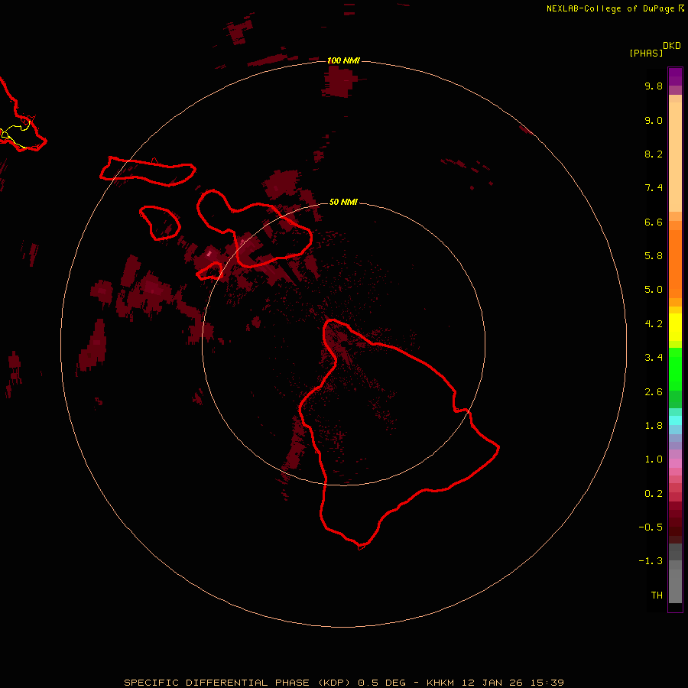Click the 6.6 scale value

click(x=654, y=222)
